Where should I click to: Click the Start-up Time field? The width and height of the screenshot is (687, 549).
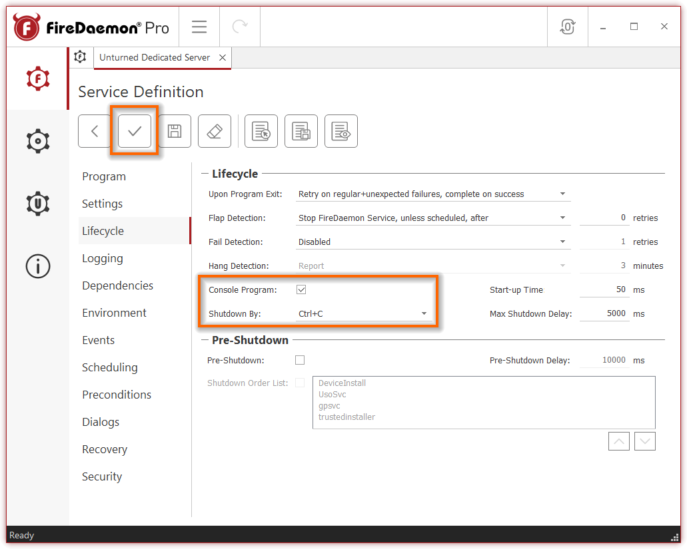point(604,289)
